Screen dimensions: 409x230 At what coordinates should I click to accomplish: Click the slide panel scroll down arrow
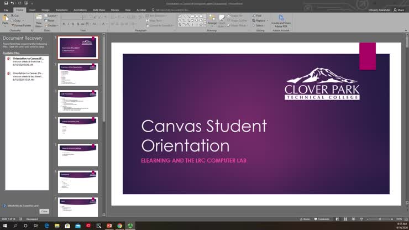coord(104,215)
